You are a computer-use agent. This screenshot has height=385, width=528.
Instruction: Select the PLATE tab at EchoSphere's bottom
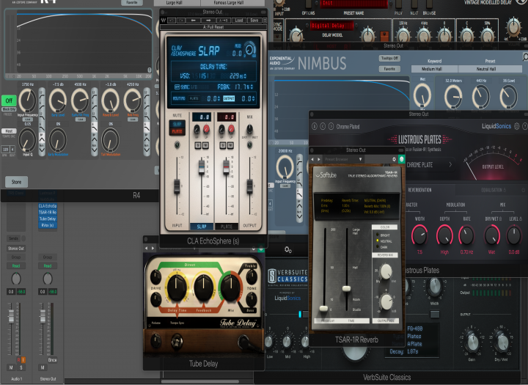tap(227, 227)
